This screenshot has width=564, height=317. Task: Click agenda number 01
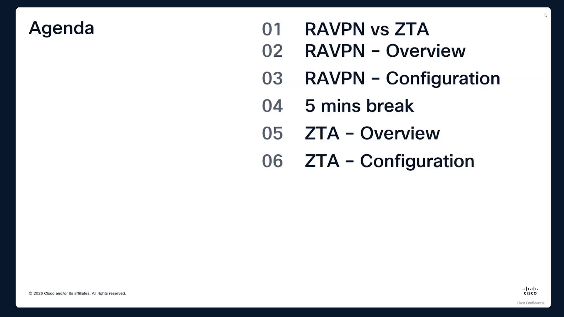click(x=272, y=29)
